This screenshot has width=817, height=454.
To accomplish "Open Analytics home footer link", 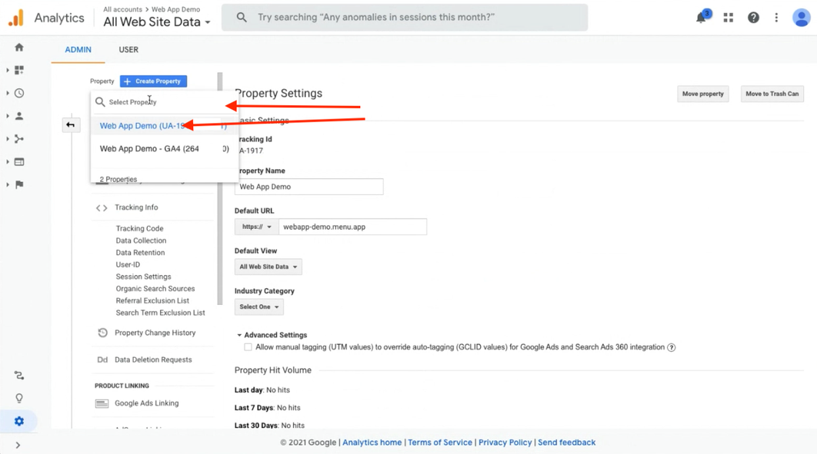I will [372, 442].
